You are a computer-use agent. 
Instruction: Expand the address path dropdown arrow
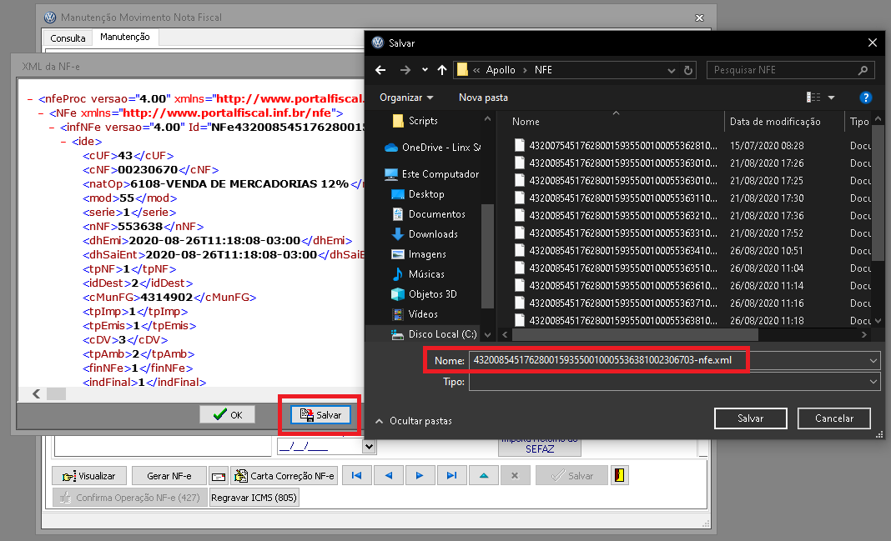pyautogui.click(x=671, y=70)
